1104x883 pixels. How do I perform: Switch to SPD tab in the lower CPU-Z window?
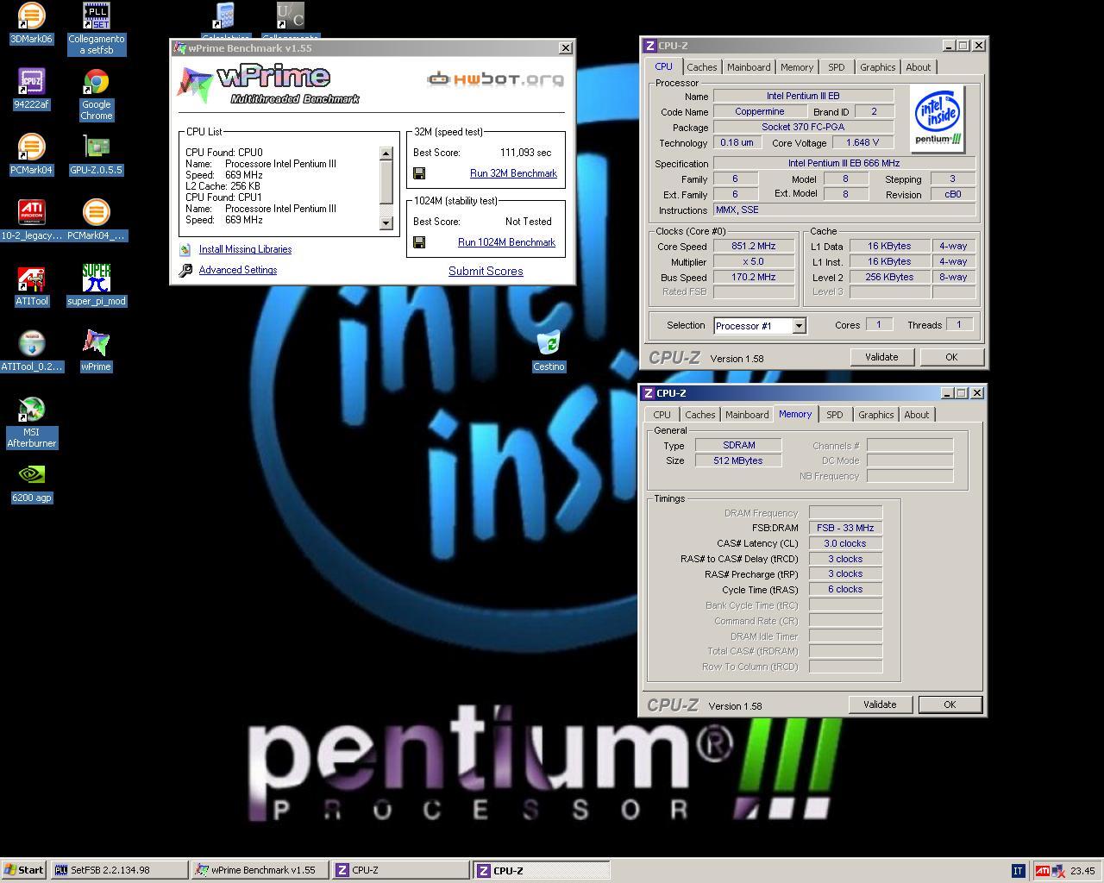click(x=835, y=415)
